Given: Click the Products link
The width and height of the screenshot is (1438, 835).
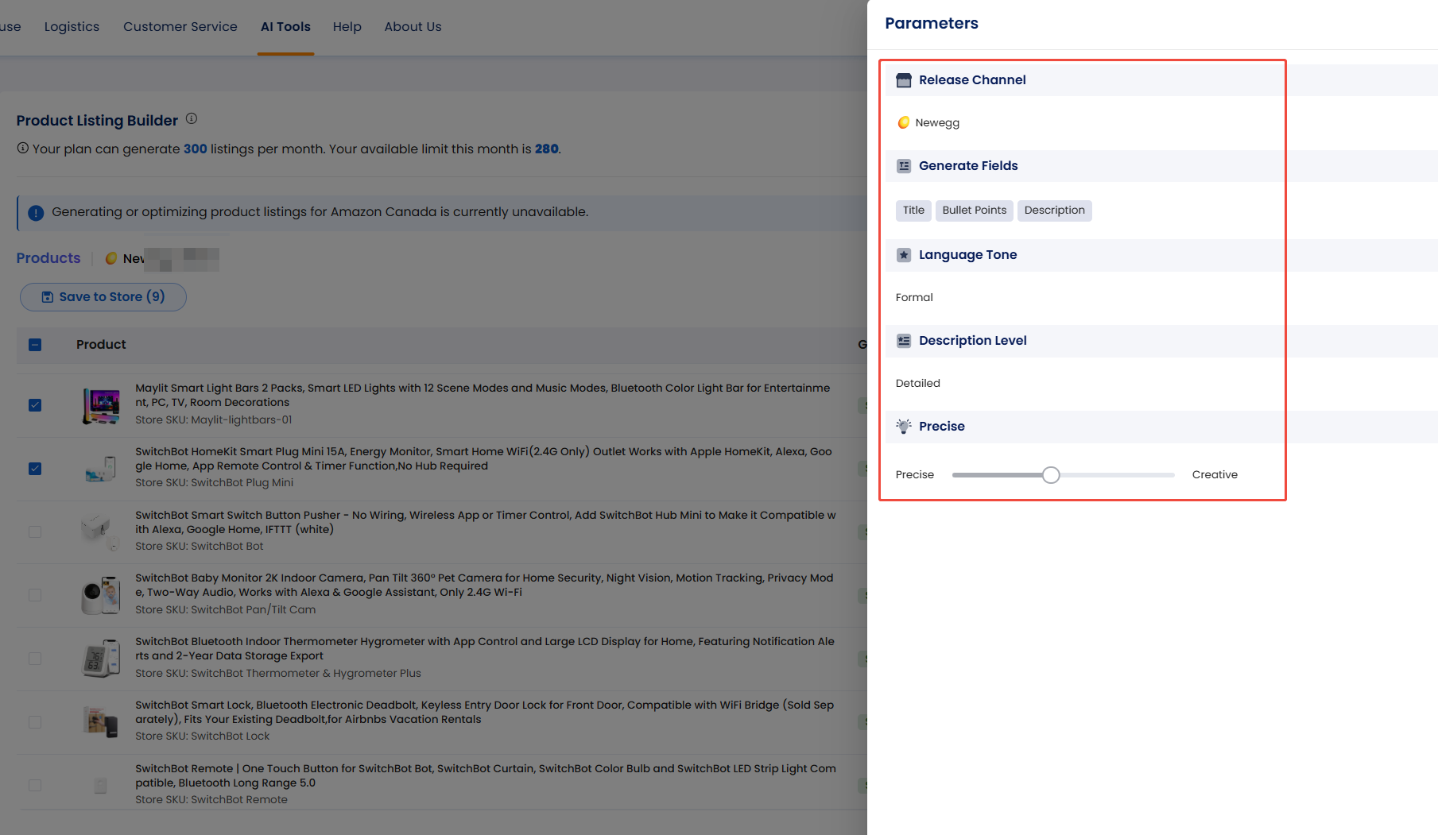Looking at the screenshot, I should point(48,258).
